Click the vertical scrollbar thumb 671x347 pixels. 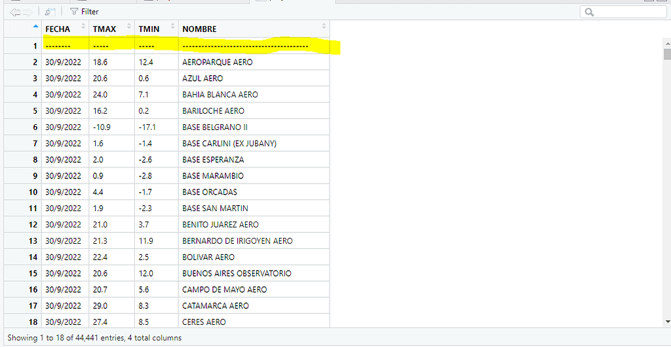[666, 54]
